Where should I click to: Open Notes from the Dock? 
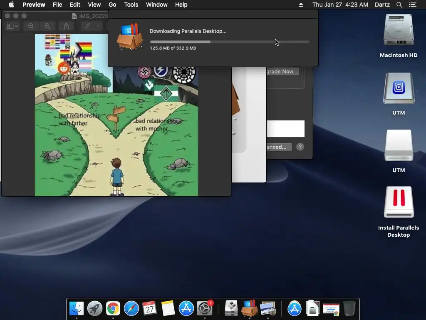click(168, 309)
